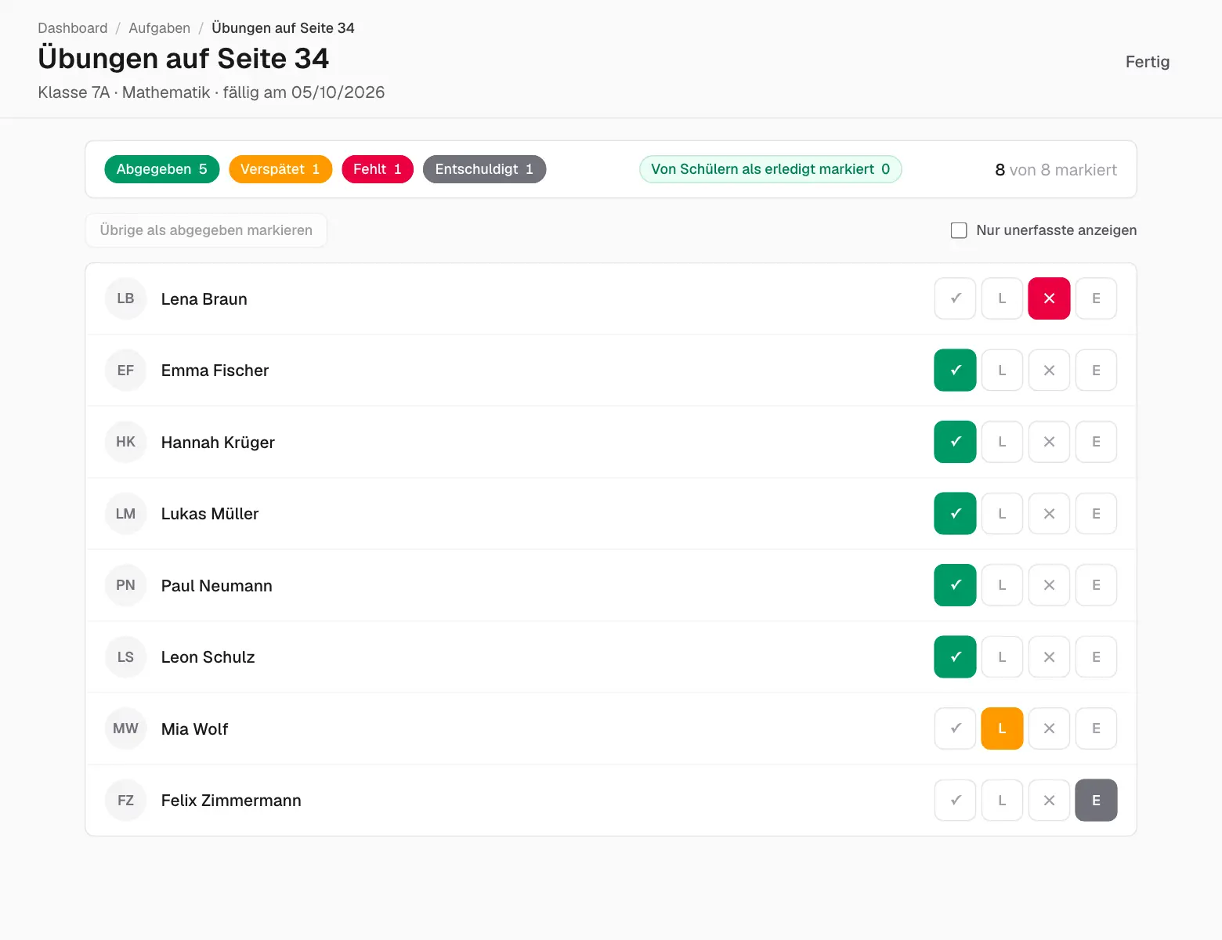
Task: Toggle Paul Neumann's green checkmark
Action: [x=955, y=585]
